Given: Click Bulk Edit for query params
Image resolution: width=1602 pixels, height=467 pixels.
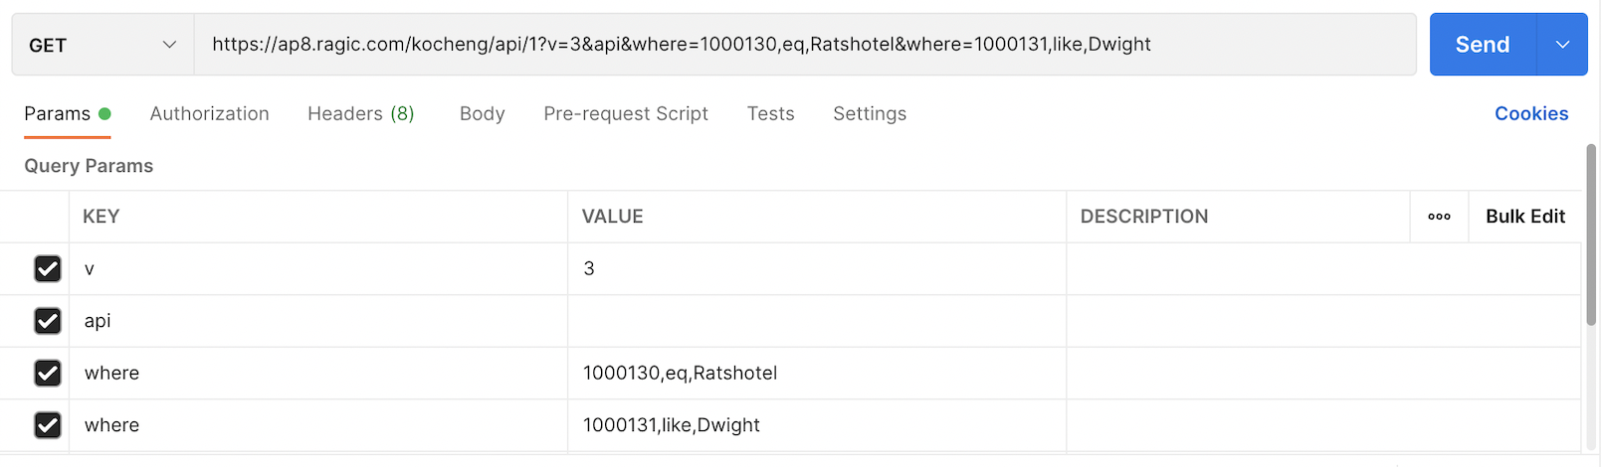Looking at the screenshot, I should click(1524, 217).
